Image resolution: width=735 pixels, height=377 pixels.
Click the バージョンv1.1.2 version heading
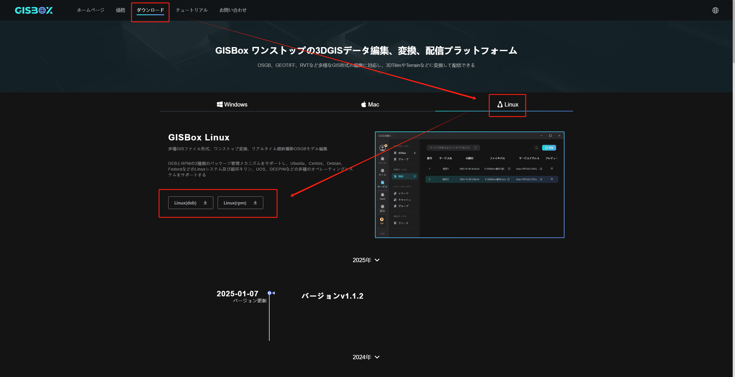[x=332, y=296]
